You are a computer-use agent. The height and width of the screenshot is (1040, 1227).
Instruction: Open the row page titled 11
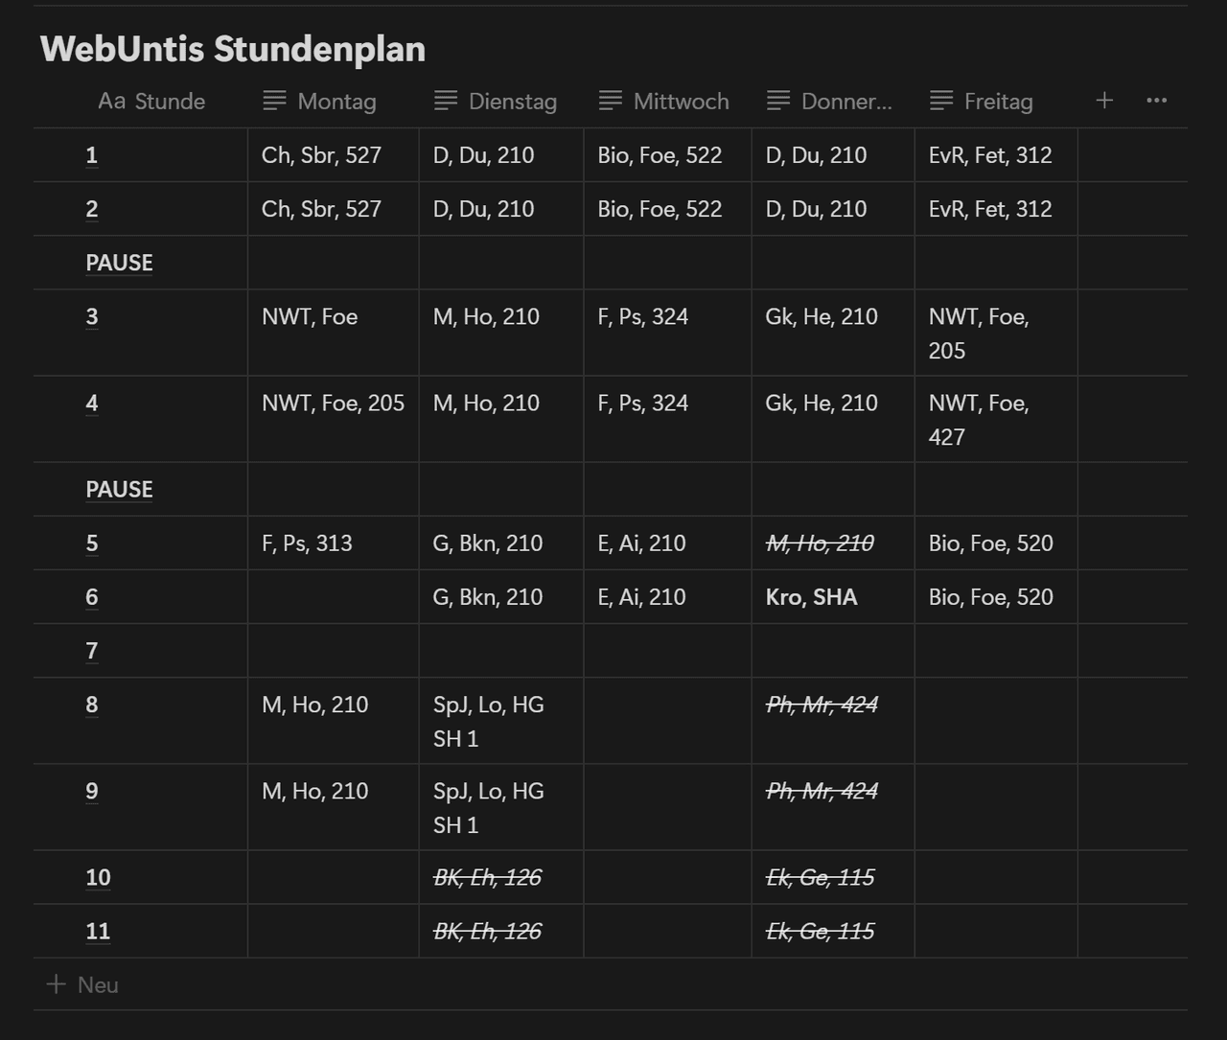point(98,931)
